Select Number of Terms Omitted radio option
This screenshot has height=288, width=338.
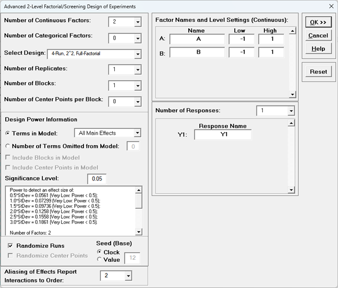click(x=8, y=146)
